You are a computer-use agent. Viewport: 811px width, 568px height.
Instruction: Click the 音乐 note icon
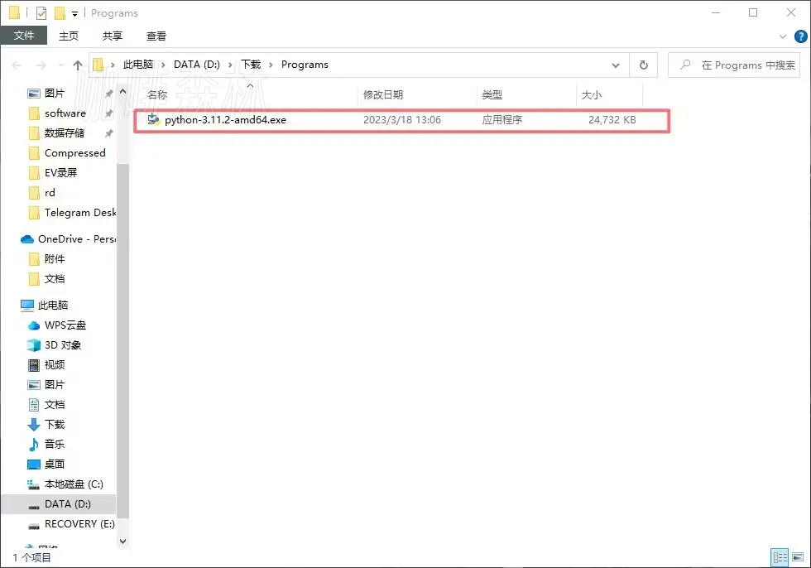point(34,445)
